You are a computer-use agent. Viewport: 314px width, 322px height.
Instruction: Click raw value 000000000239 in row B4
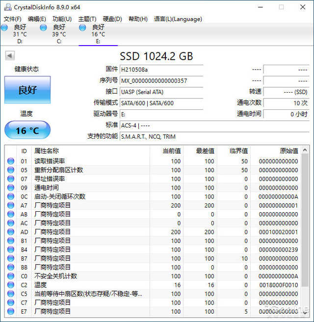click(278, 250)
